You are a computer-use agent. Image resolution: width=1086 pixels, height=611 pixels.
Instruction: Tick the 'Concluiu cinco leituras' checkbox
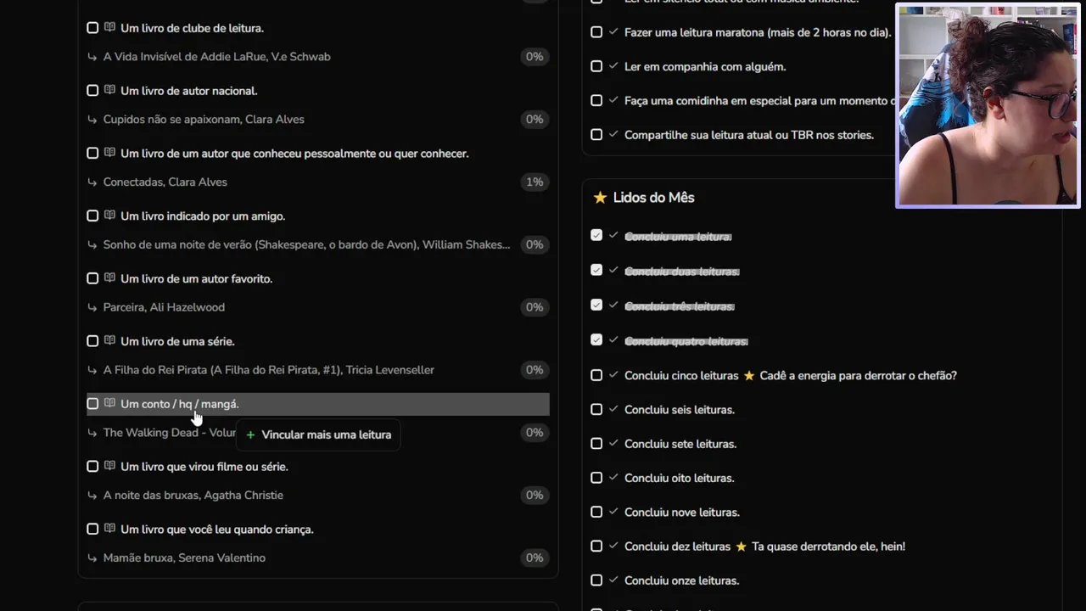pyautogui.click(x=596, y=375)
